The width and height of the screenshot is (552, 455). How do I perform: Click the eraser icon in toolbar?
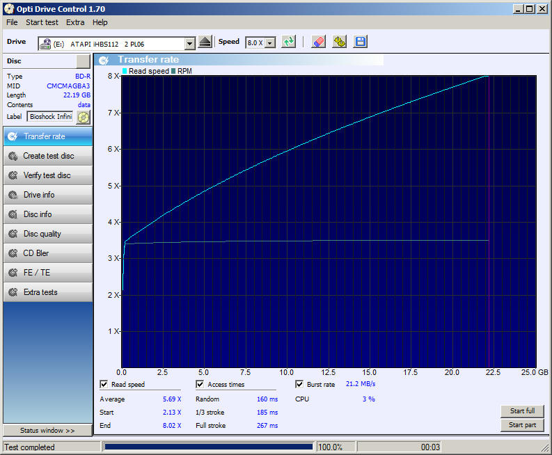pyautogui.click(x=318, y=42)
